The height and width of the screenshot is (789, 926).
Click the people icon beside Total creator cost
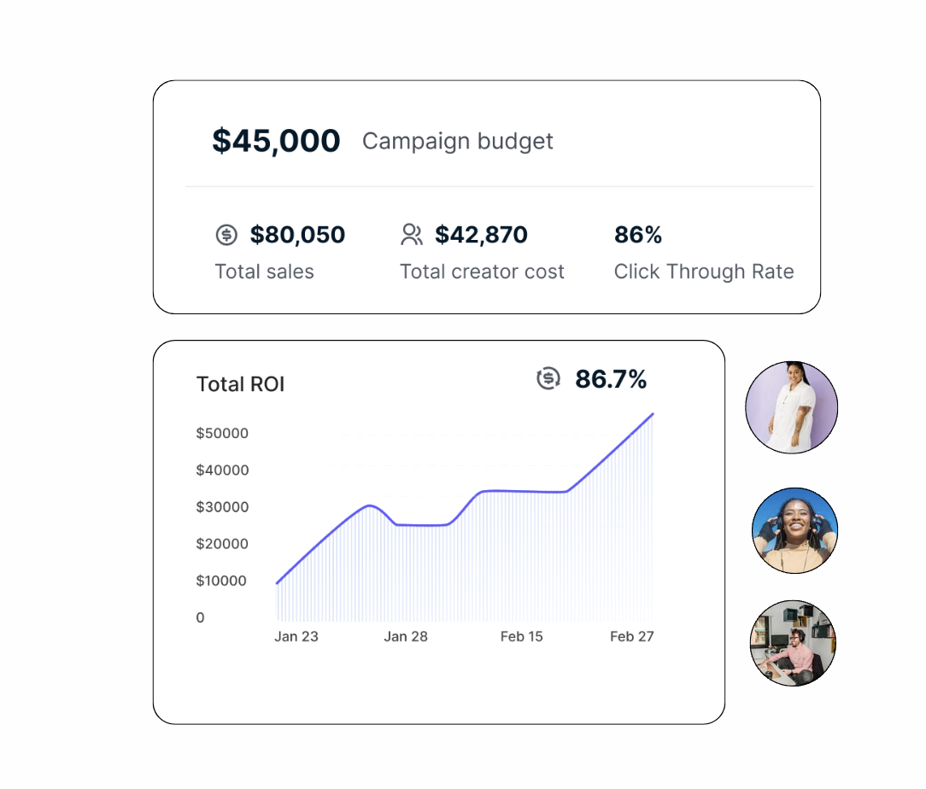click(411, 234)
